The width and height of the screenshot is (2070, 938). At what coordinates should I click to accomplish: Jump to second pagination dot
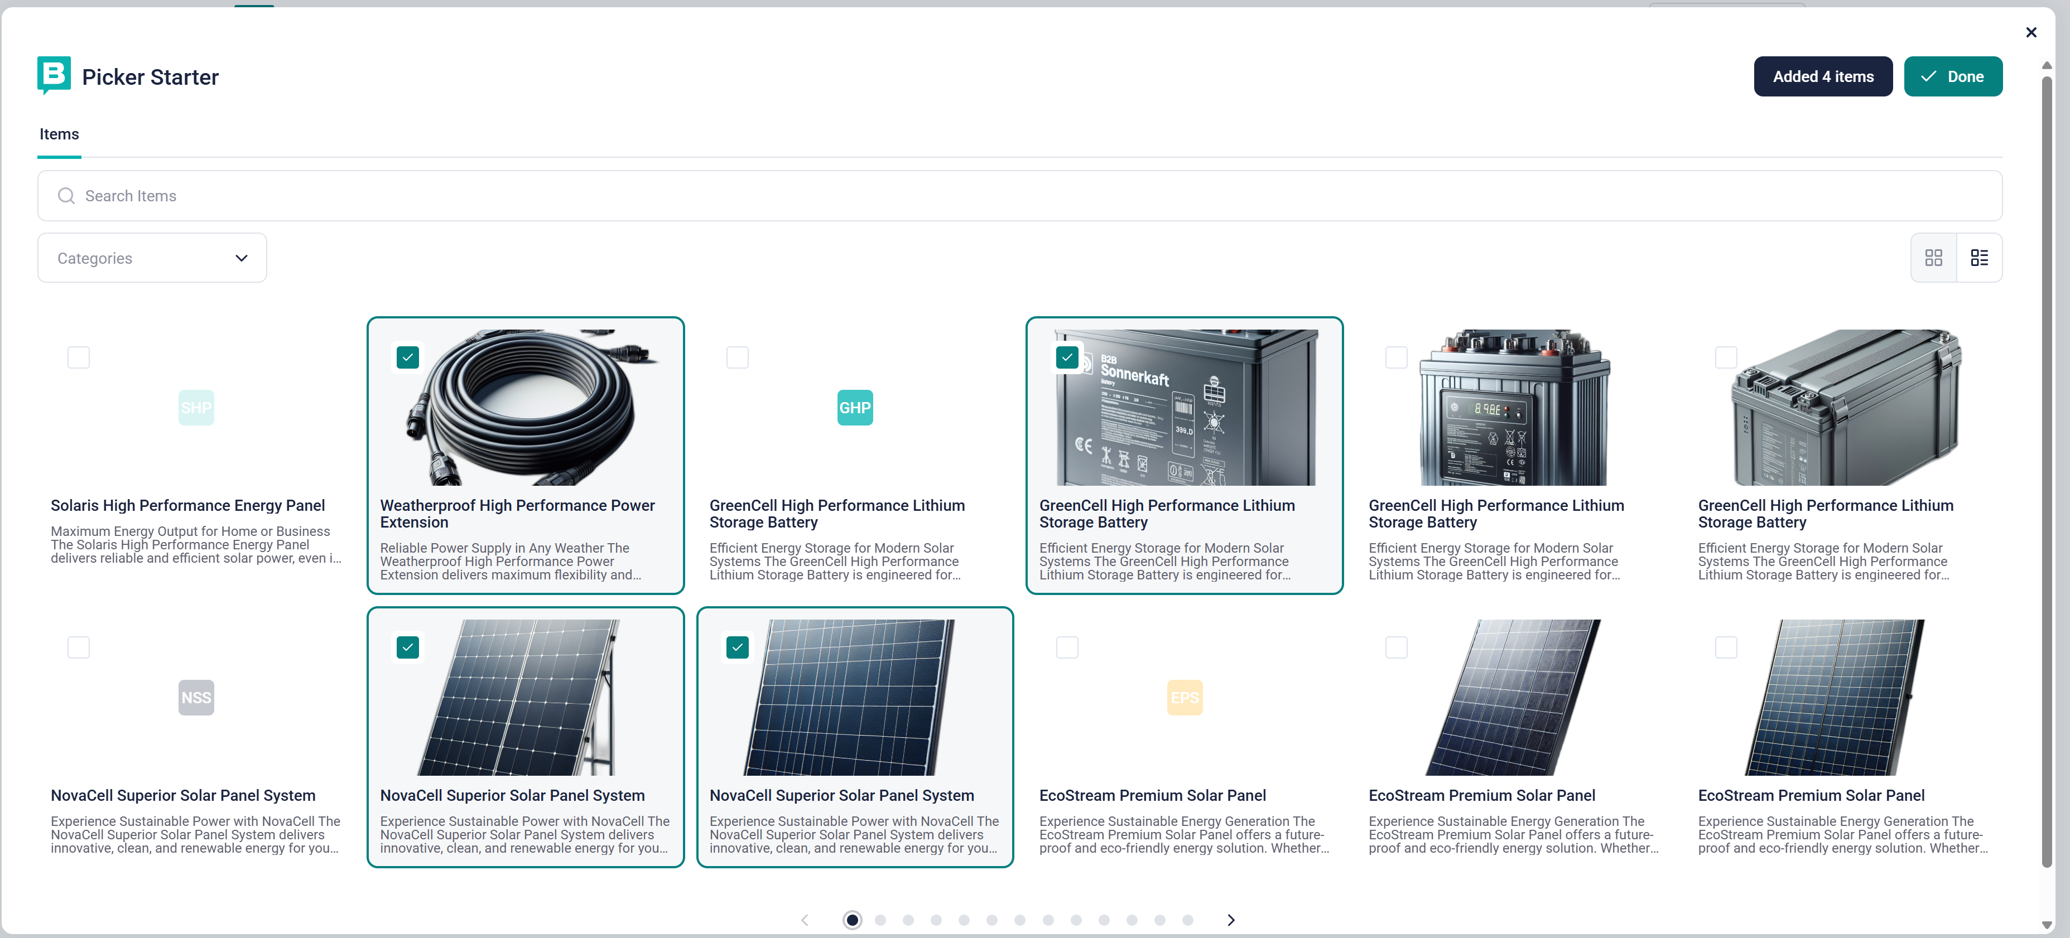point(880,920)
